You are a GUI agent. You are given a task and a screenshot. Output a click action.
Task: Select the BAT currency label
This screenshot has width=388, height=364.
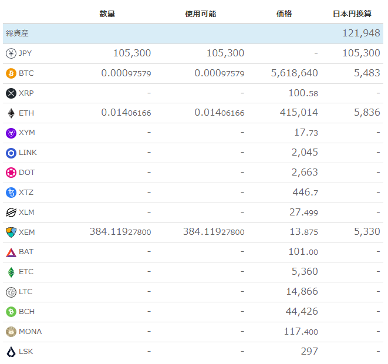click(x=26, y=252)
